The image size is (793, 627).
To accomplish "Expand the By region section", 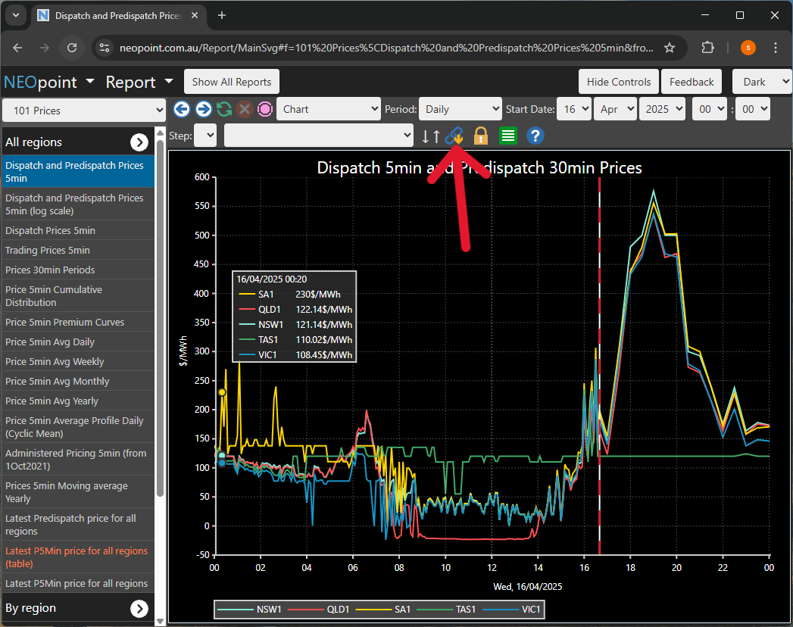I will (x=139, y=608).
